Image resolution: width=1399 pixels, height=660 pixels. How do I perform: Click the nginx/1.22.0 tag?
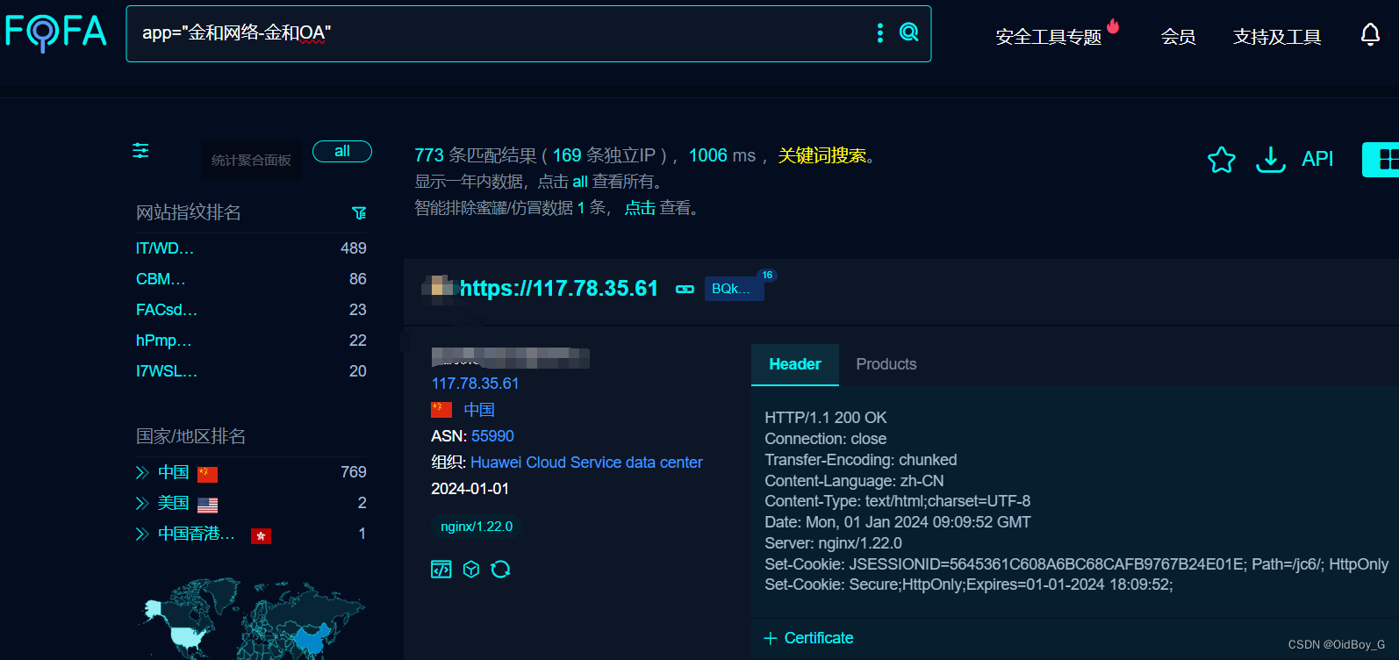(477, 527)
